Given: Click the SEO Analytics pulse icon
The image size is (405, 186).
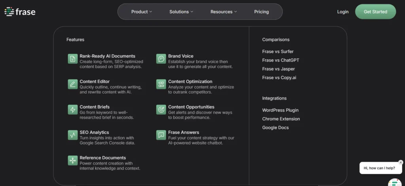Looking at the screenshot, I should click(73, 135).
